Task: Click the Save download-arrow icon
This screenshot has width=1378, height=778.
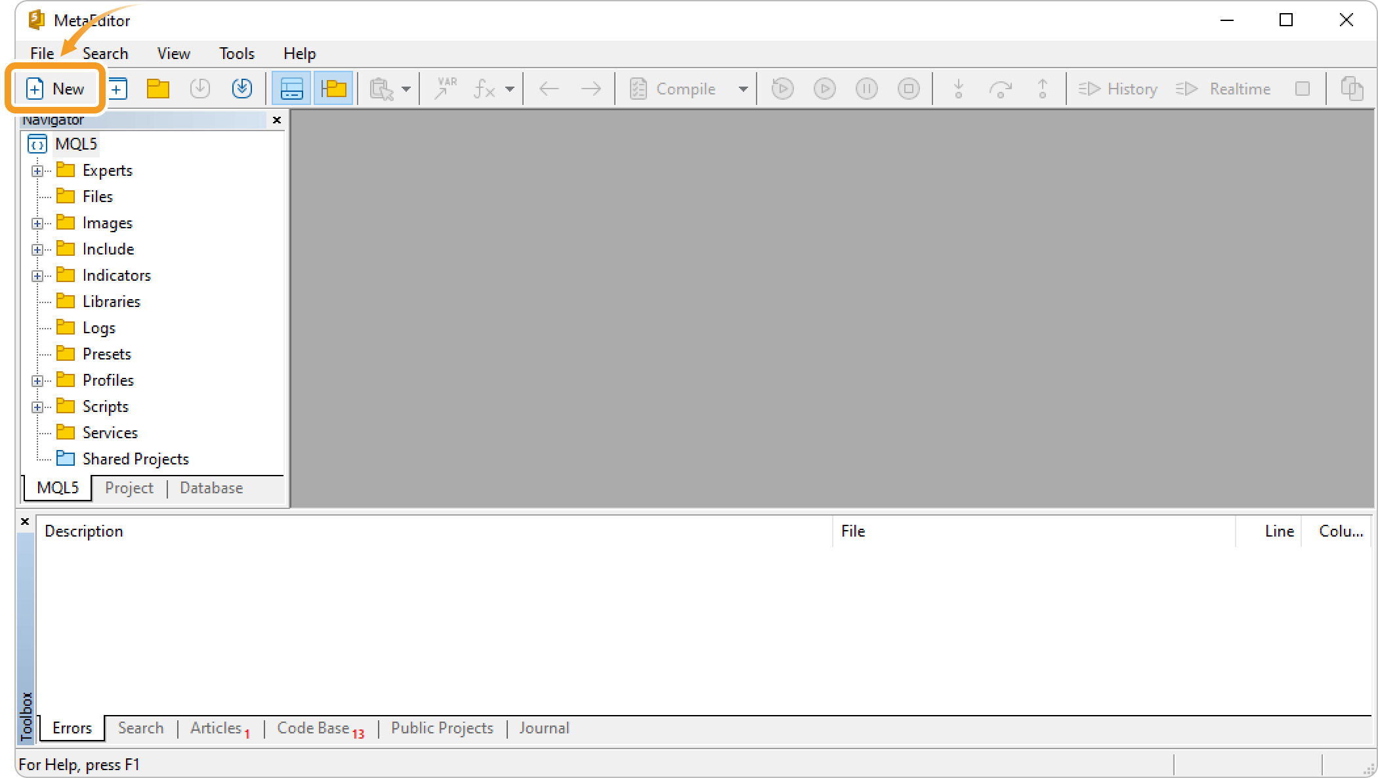Action: (x=200, y=89)
